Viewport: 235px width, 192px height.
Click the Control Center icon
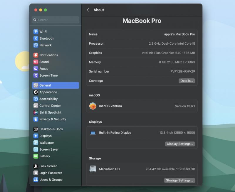click(x=36, y=106)
